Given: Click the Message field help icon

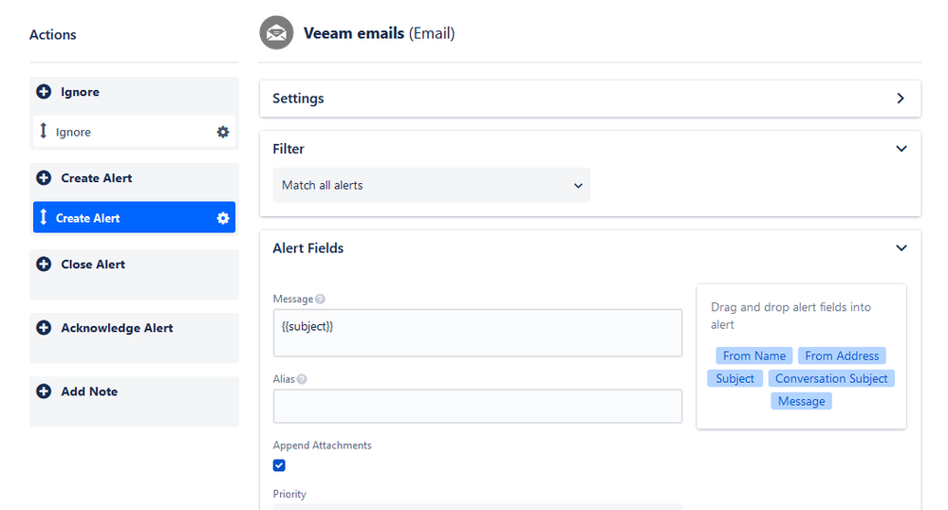Looking at the screenshot, I should (321, 300).
